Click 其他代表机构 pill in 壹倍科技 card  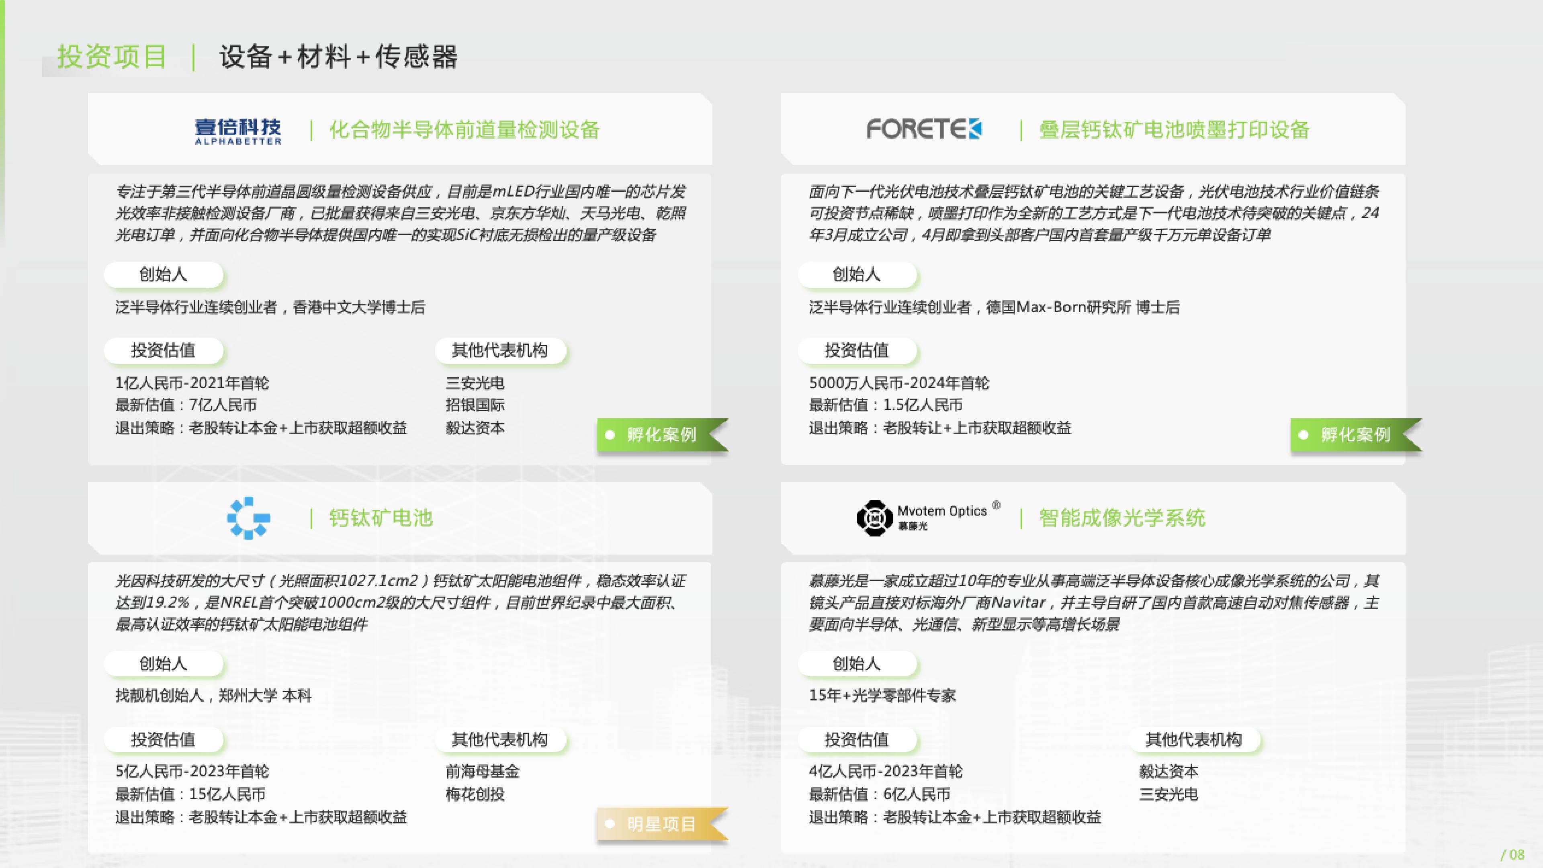499,350
